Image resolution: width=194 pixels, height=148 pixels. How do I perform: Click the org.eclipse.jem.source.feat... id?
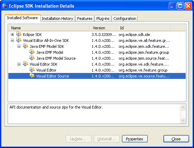point(144,58)
